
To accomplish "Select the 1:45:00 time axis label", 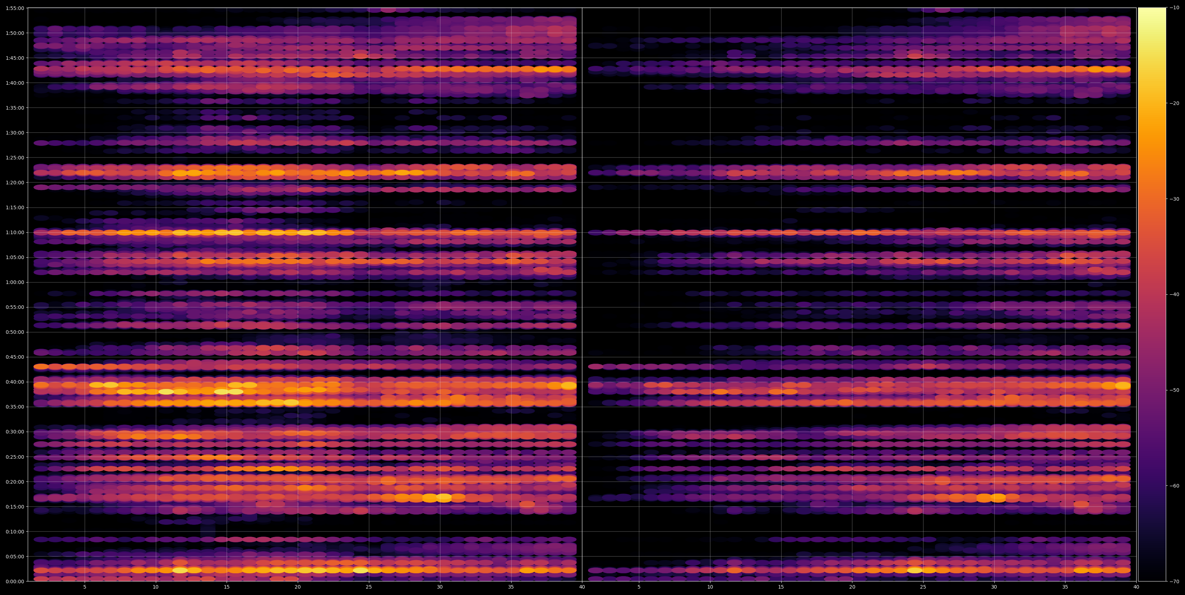I will (15, 58).
